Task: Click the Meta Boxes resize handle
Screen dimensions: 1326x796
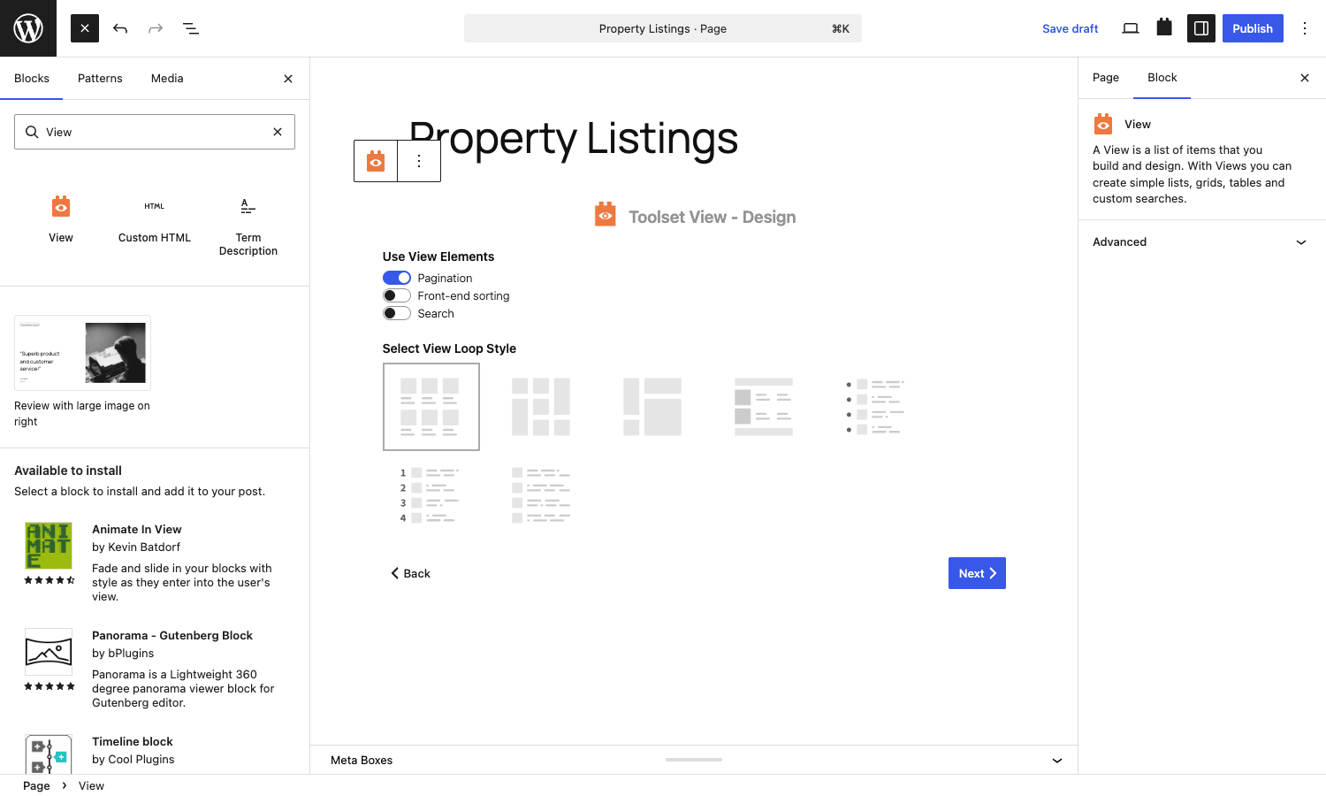Action: [x=694, y=760]
